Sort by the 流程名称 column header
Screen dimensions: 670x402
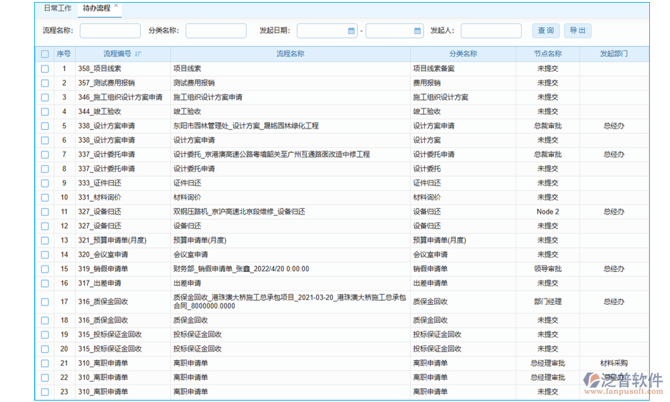[290, 54]
